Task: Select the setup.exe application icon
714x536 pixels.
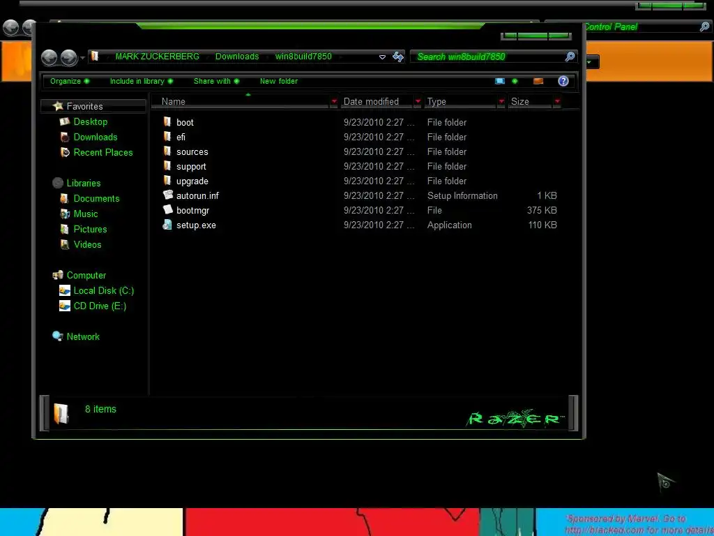Action: (167, 225)
